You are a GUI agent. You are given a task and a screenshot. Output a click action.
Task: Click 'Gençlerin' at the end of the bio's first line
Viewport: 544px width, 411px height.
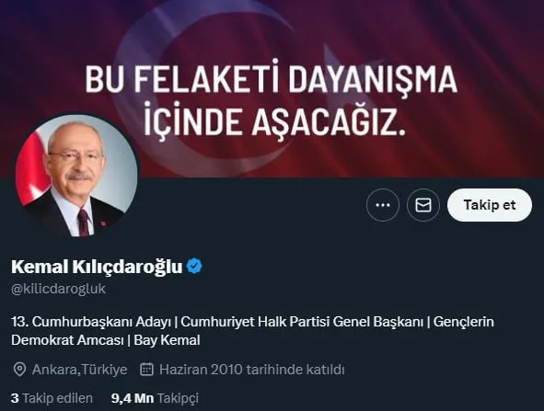(464, 322)
